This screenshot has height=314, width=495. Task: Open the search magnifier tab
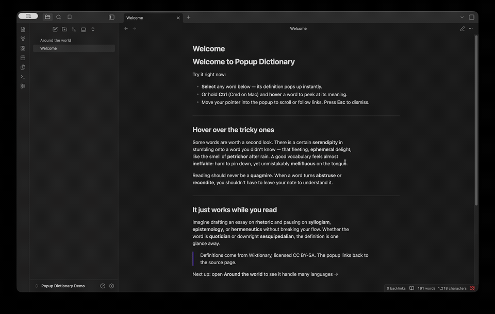[59, 17]
